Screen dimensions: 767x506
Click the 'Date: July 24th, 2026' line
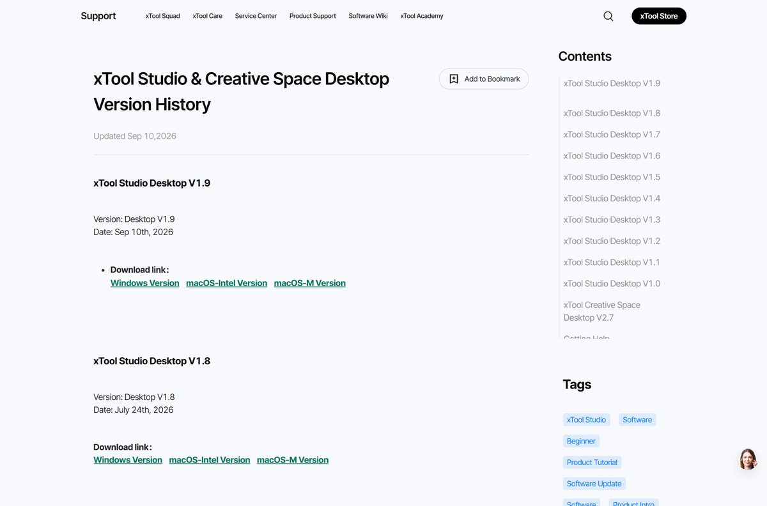[134, 410]
